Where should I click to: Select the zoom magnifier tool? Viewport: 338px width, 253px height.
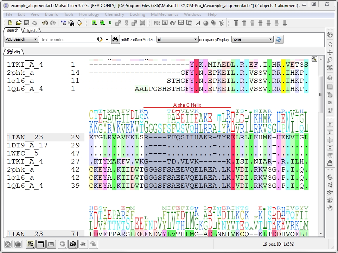[330, 60]
